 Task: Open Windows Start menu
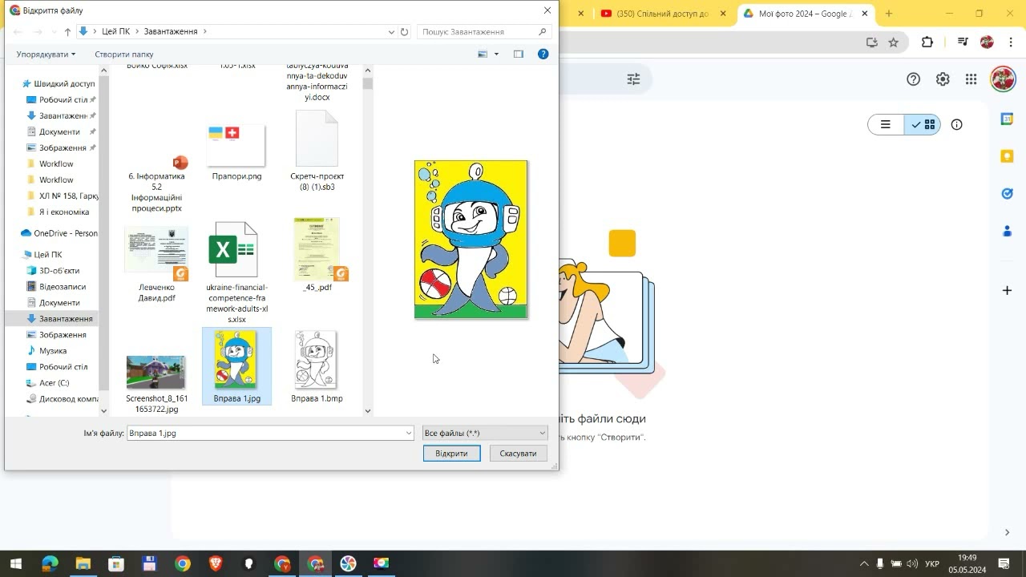15,563
